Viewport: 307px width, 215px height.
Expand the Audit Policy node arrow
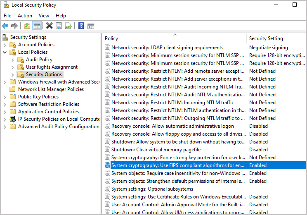click(x=13, y=60)
